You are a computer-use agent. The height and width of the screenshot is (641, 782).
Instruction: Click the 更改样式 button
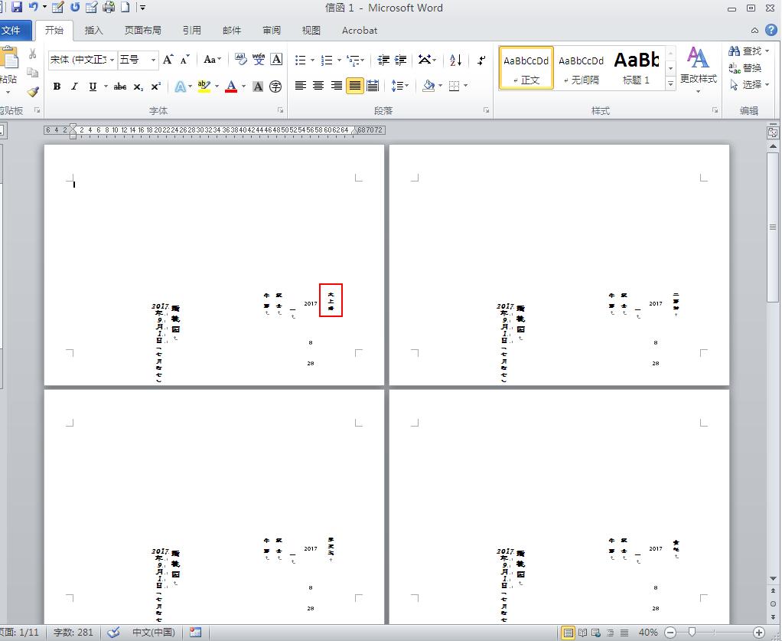(x=698, y=69)
